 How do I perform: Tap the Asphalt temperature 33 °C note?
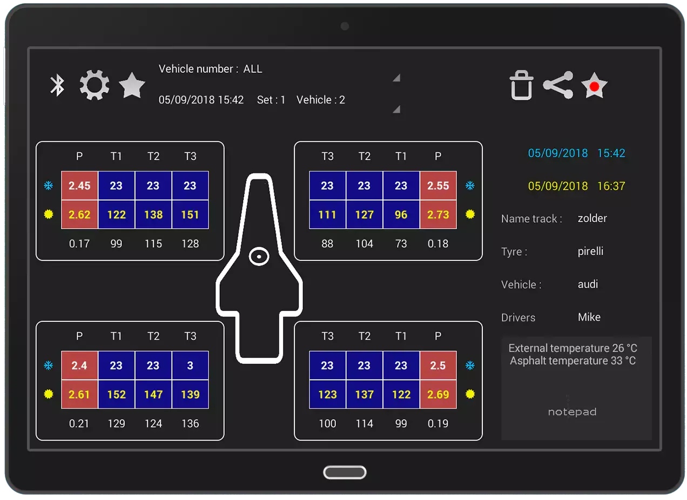[x=573, y=361]
